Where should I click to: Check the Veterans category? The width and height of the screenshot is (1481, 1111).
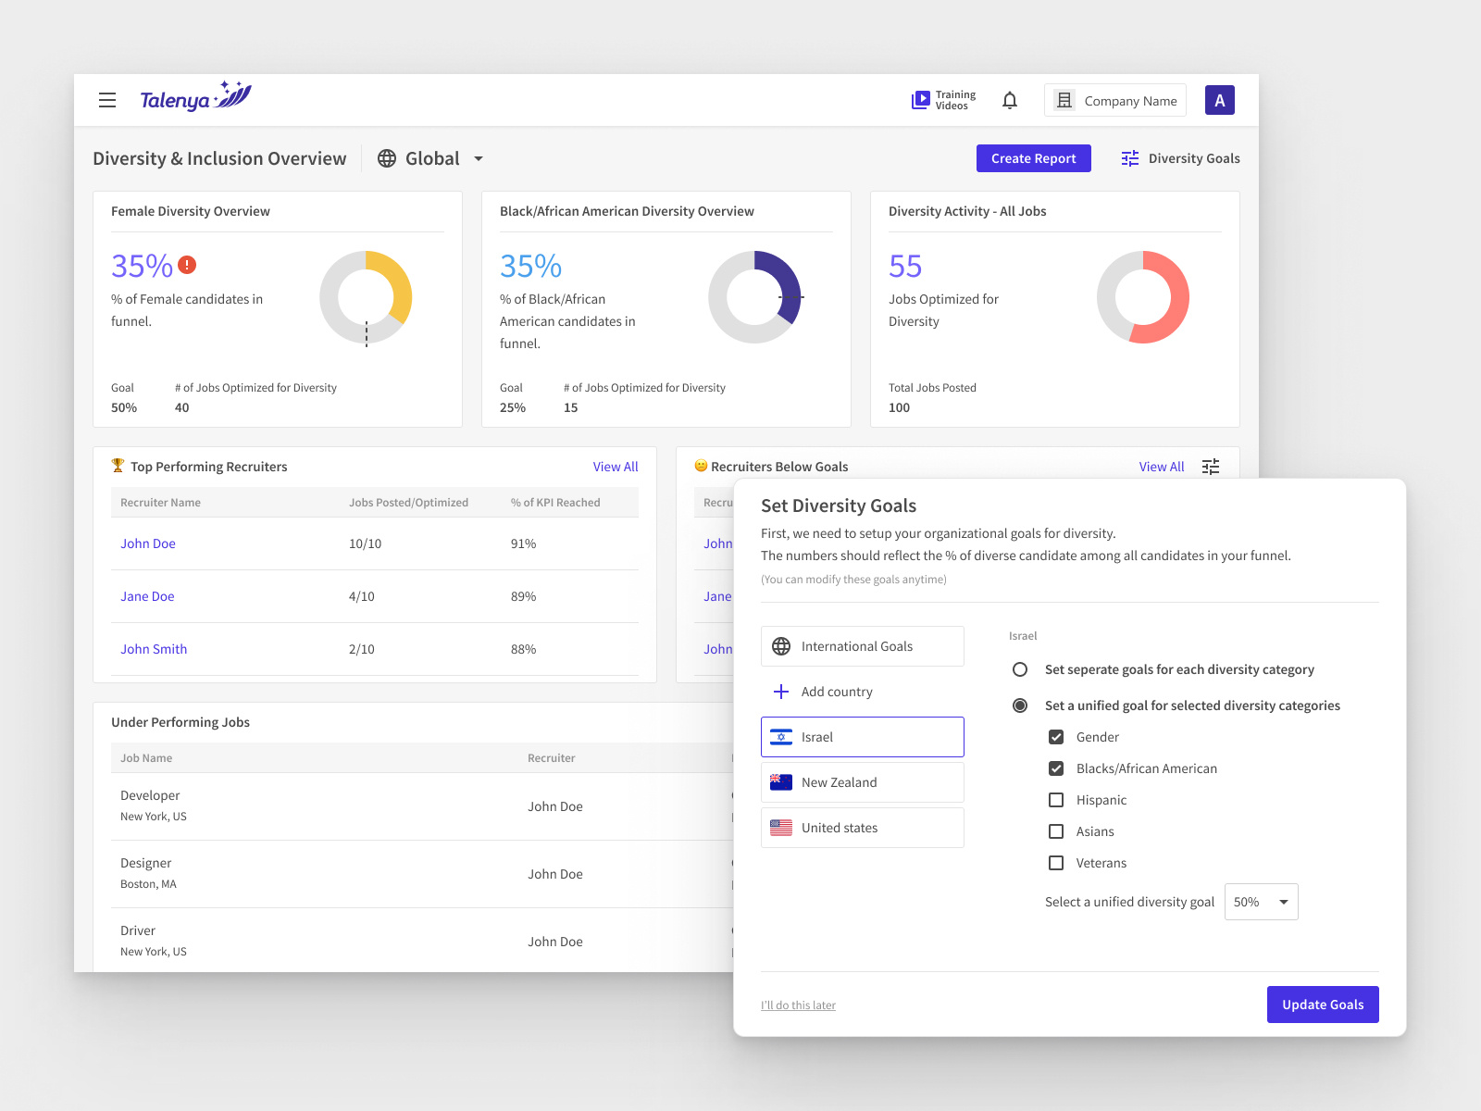tap(1056, 862)
